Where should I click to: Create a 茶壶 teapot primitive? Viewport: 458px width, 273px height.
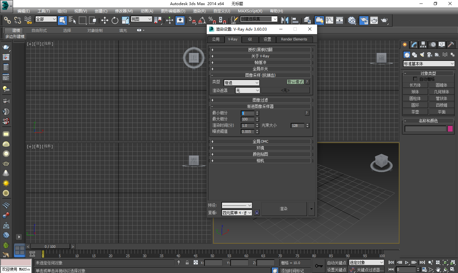415,112
